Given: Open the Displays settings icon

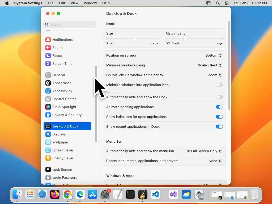Looking at the screenshot, I should (48, 134).
